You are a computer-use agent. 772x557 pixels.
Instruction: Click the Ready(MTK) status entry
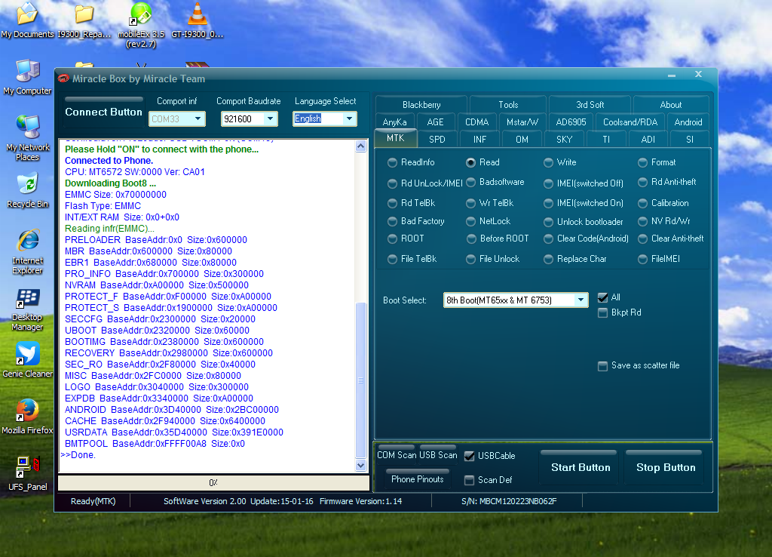click(x=93, y=501)
